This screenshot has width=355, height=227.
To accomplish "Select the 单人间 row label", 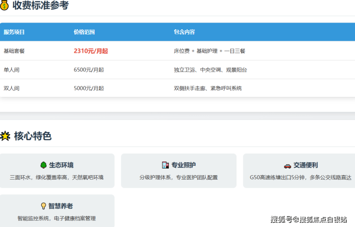I will coord(12,70).
